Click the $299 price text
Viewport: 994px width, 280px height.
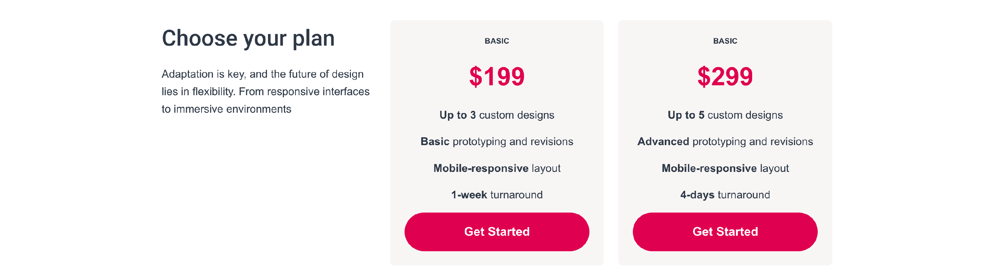pyautogui.click(x=725, y=76)
